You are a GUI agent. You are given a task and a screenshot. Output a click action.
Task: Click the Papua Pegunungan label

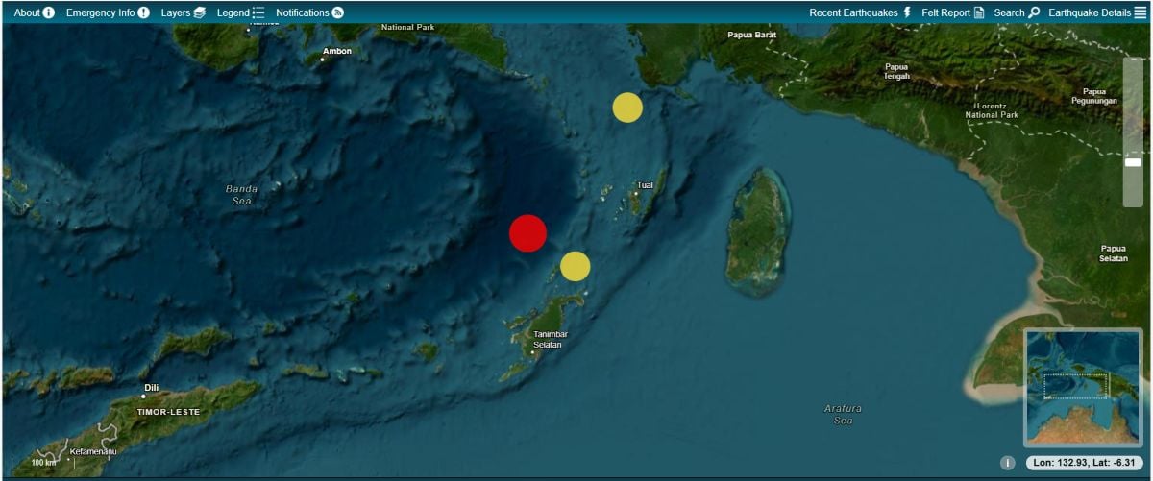coord(1094,96)
